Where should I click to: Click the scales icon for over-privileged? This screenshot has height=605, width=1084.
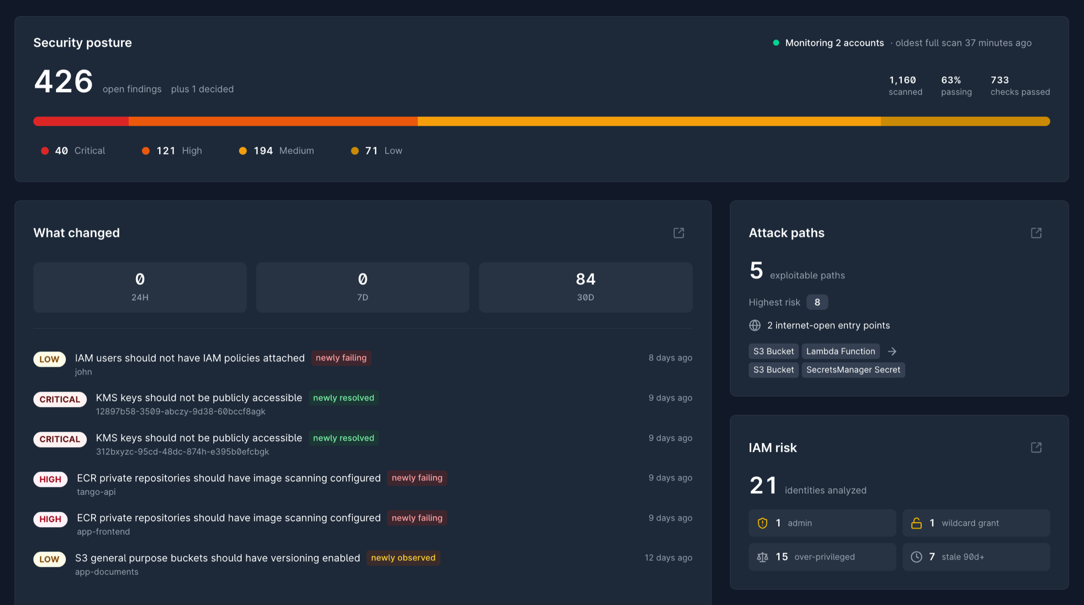[x=762, y=557]
